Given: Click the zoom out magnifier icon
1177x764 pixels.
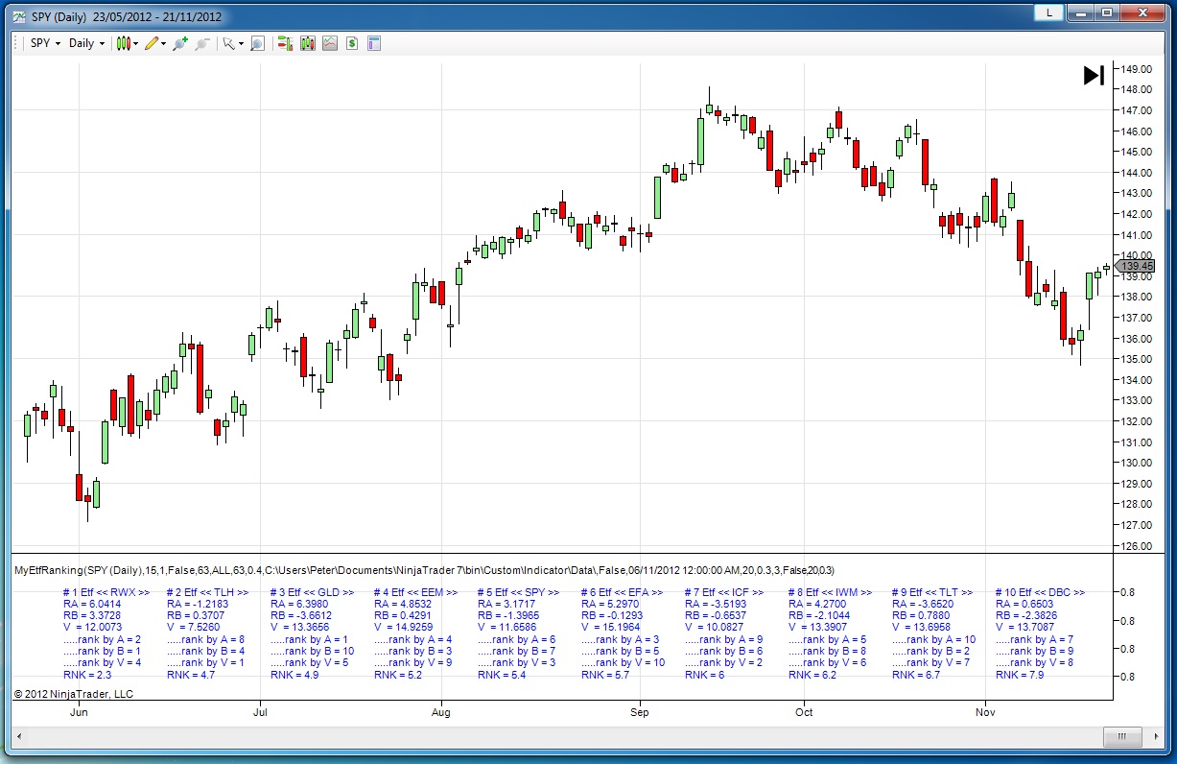Looking at the screenshot, I should tap(202, 43).
